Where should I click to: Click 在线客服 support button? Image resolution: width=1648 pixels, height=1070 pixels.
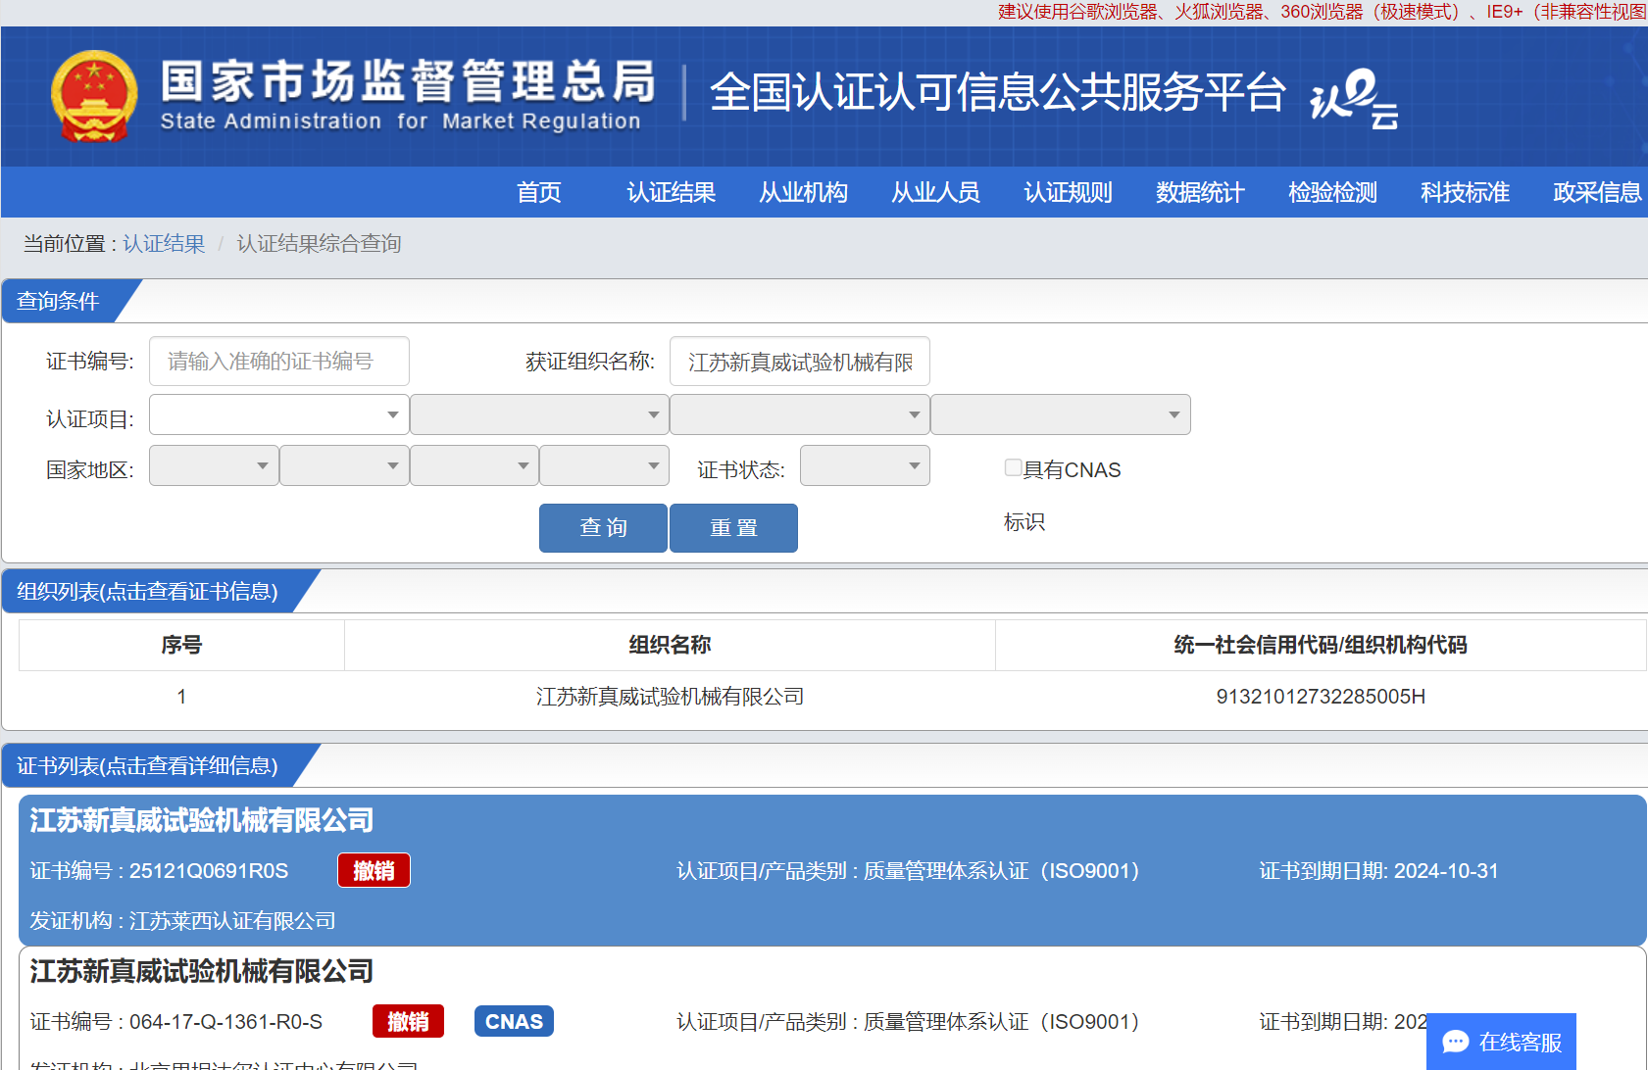(x=1501, y=1042)
